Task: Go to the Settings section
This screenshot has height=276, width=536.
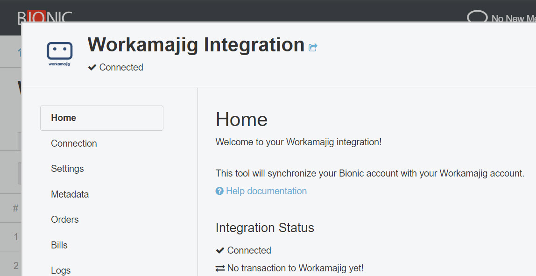Action: pyautogui.click(x=67, y=169)
